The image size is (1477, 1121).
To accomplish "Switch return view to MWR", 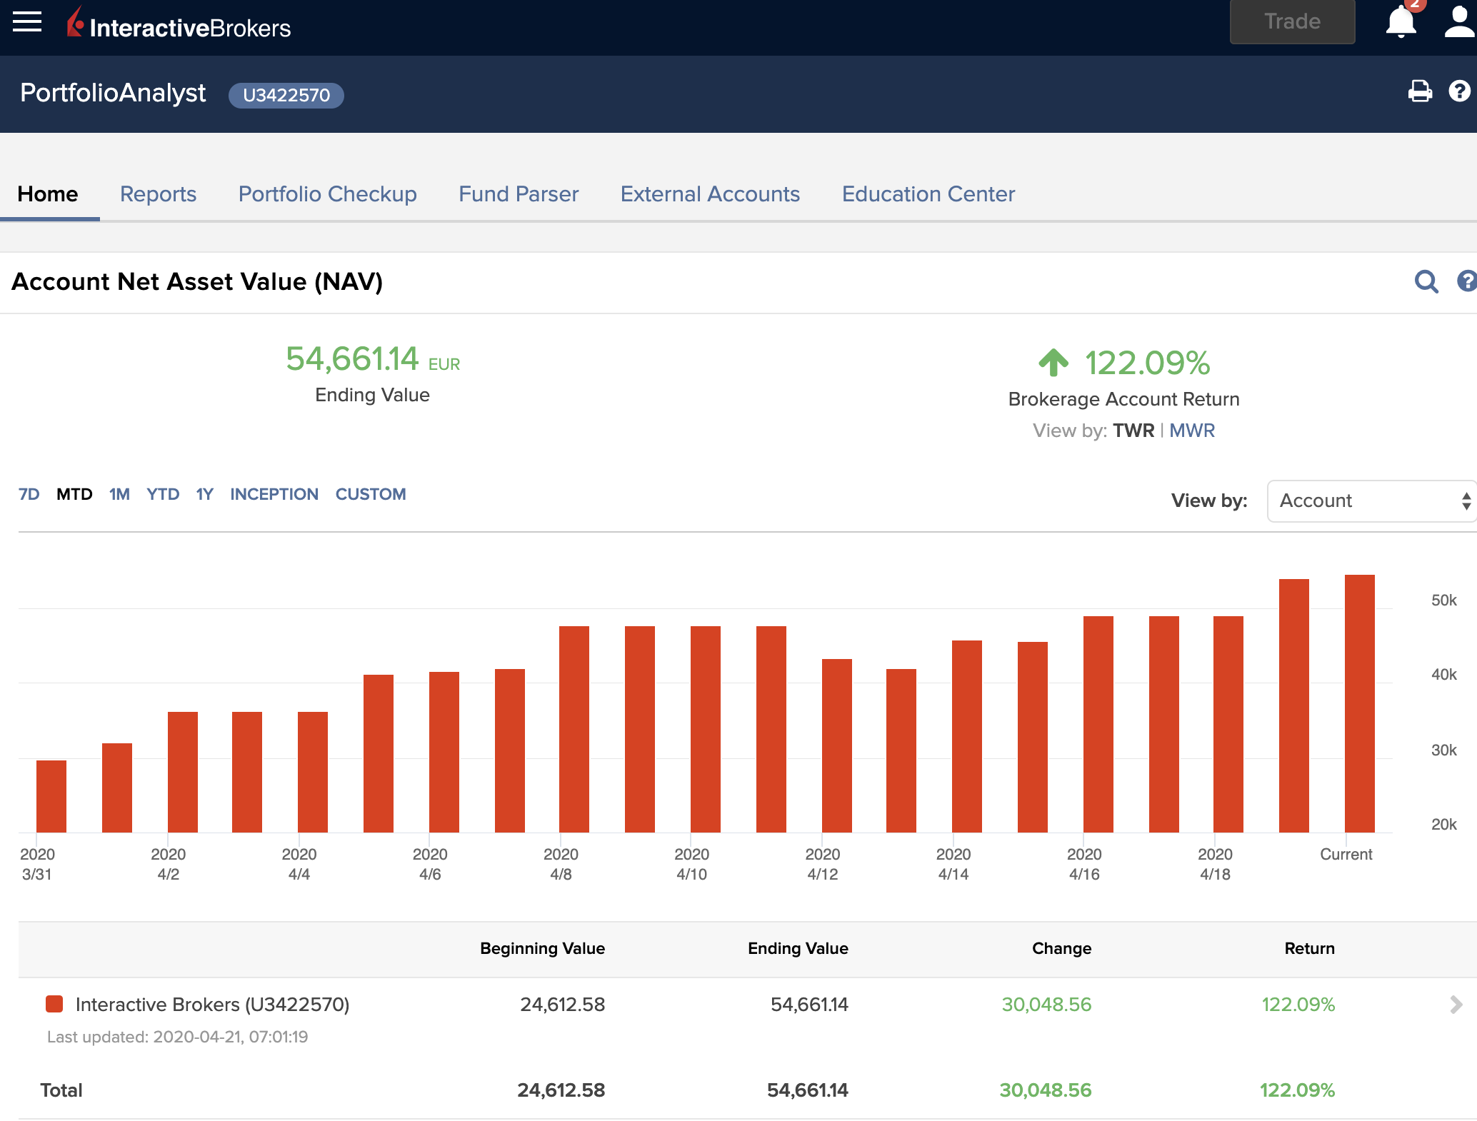I will click(x=1191, y=431).
